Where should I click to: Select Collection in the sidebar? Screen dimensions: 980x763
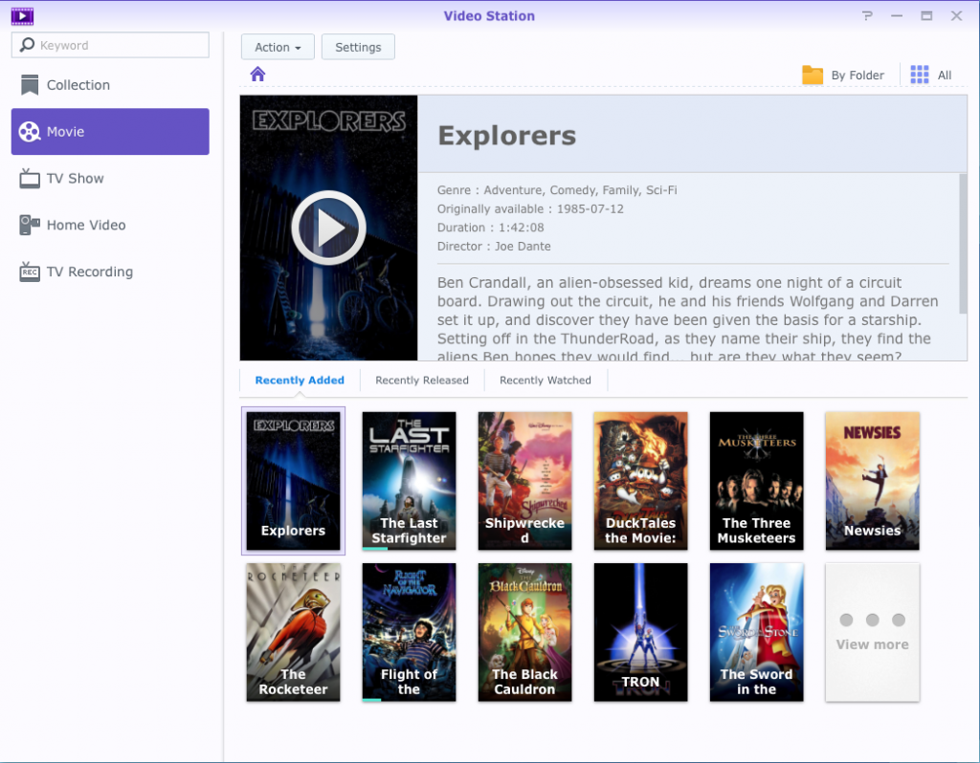110,85
